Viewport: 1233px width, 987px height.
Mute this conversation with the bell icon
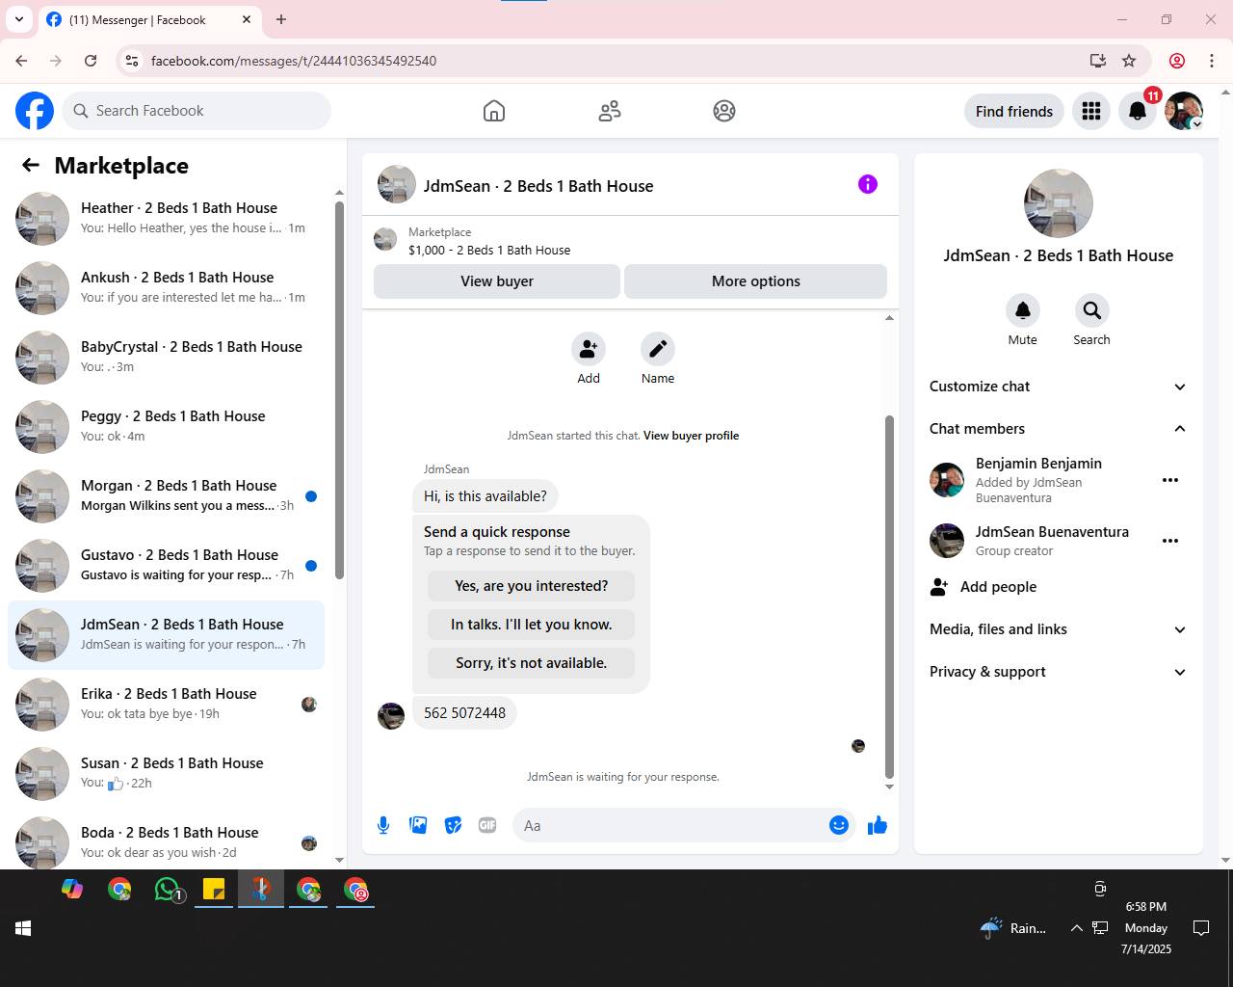click(x=1023, y=310)
